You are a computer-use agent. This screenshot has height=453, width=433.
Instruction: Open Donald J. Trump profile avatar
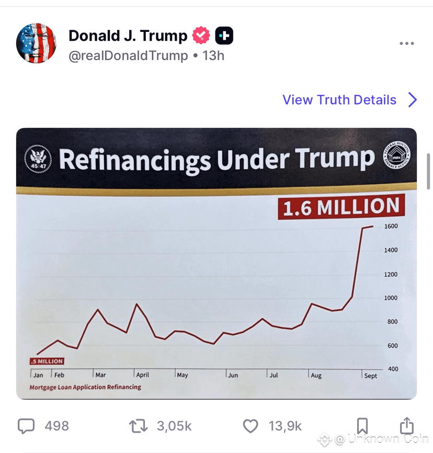pyautogui.click(x=36, y=43)
